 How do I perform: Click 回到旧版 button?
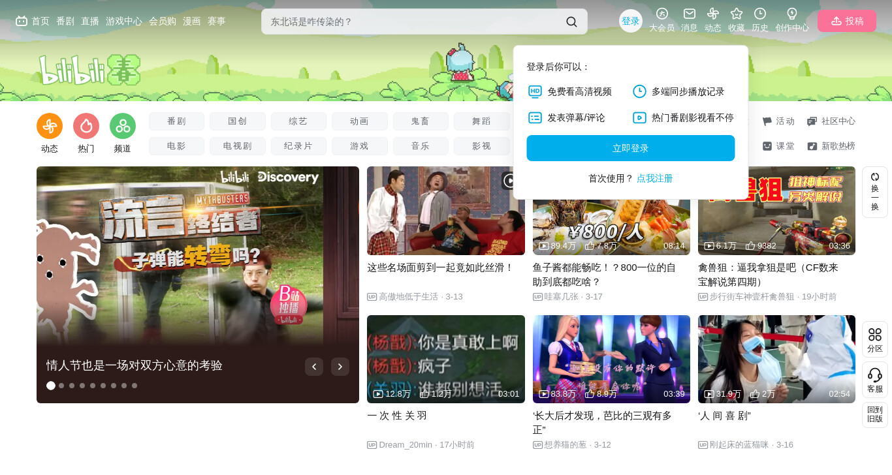[875, 414]
